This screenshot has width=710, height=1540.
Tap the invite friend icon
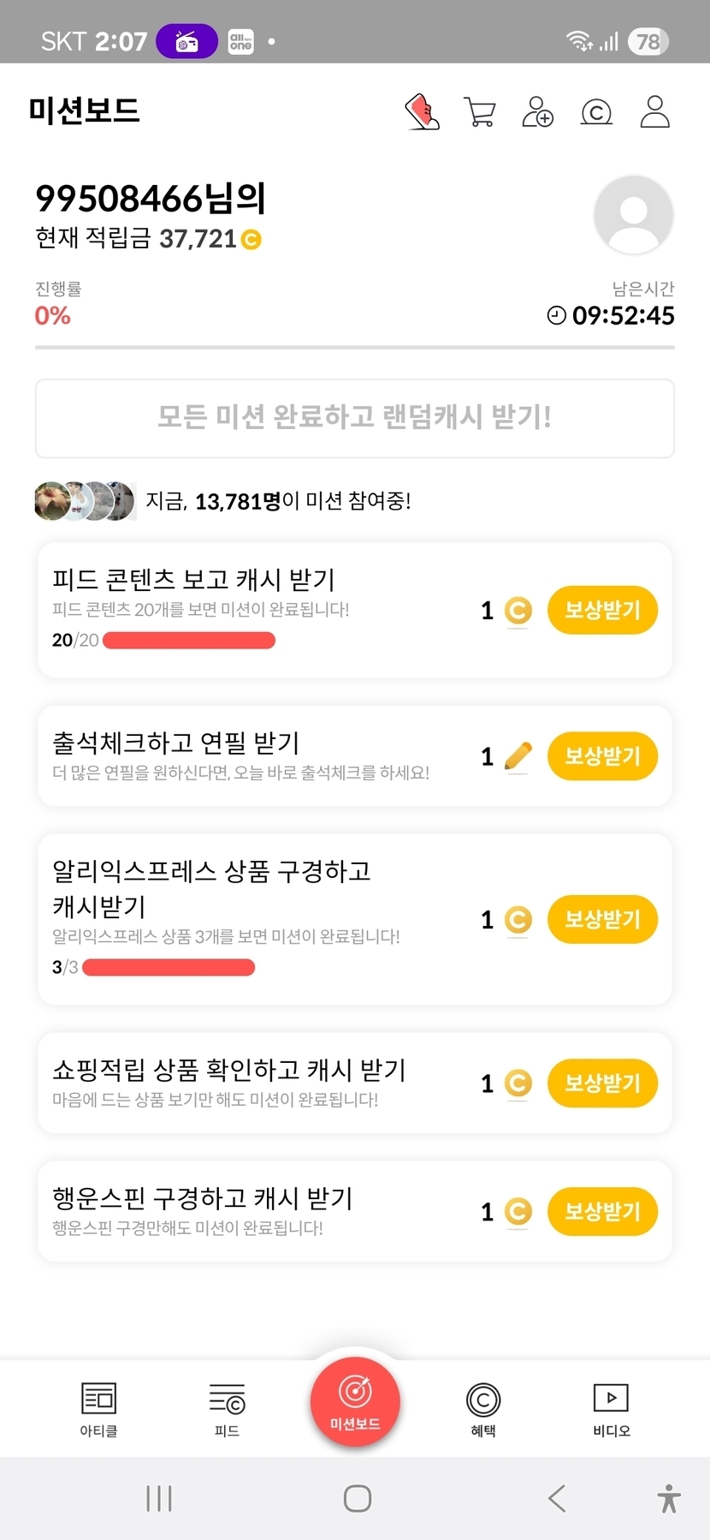point(538,111)
